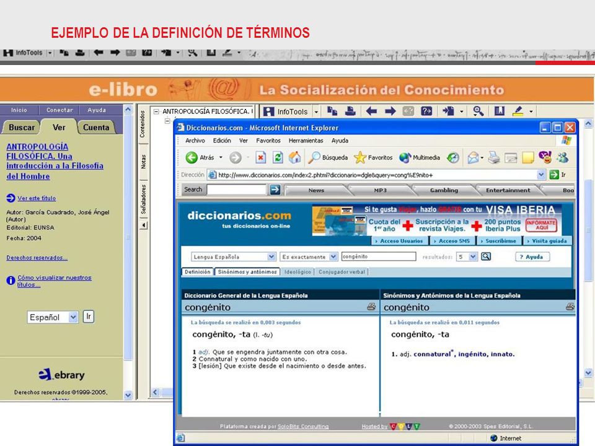The height and width of the screenshot is (446, 595).
Task: Switch to the Cuenta tab in e-libro
Action: point(96,128)
